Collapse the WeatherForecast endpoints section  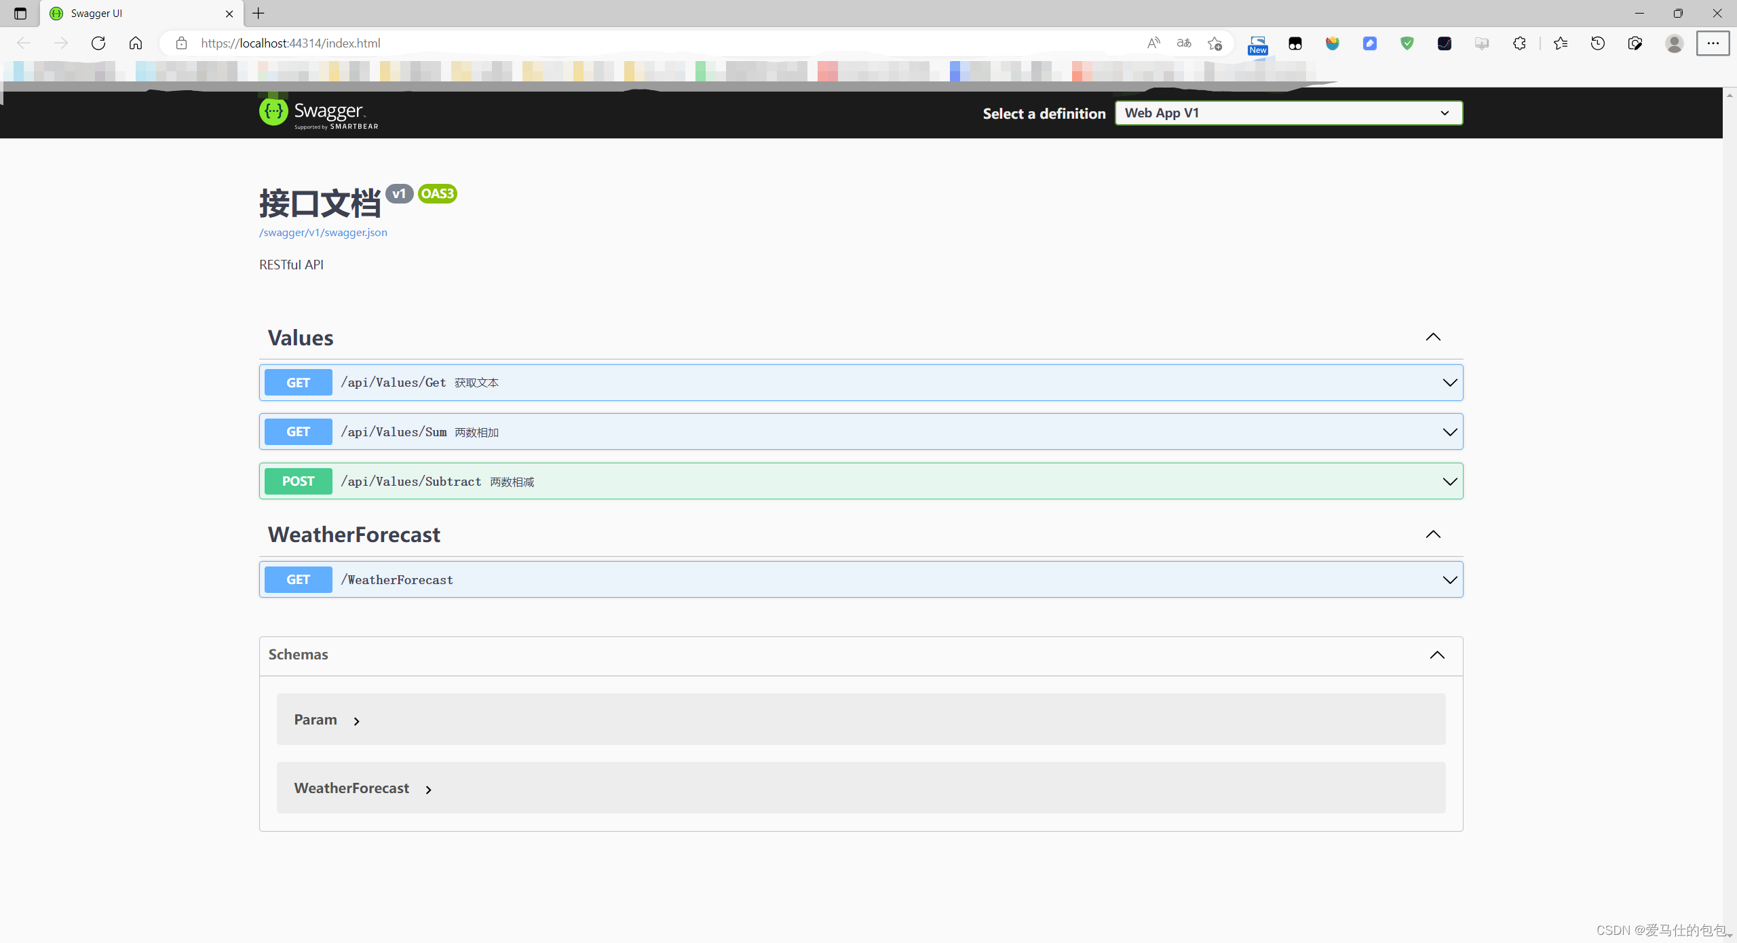(x=1433, y=535)
